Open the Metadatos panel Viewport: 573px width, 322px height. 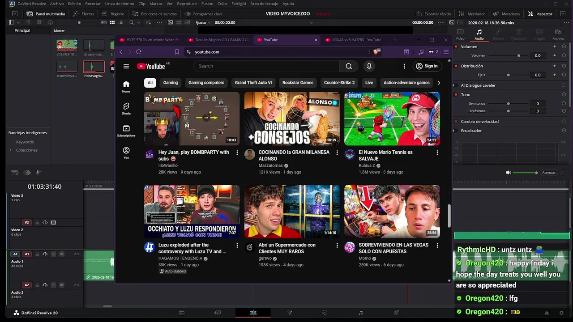[506, 14]
